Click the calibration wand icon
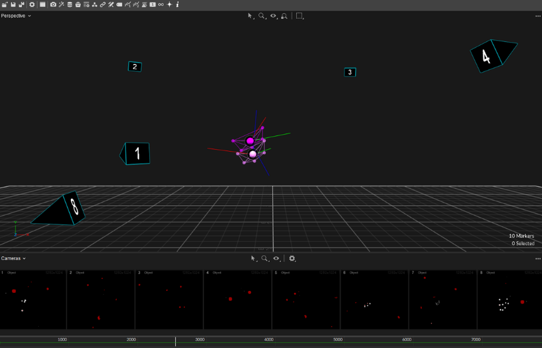The width and height of the screenshot is (542, 348). pos(61,4)
